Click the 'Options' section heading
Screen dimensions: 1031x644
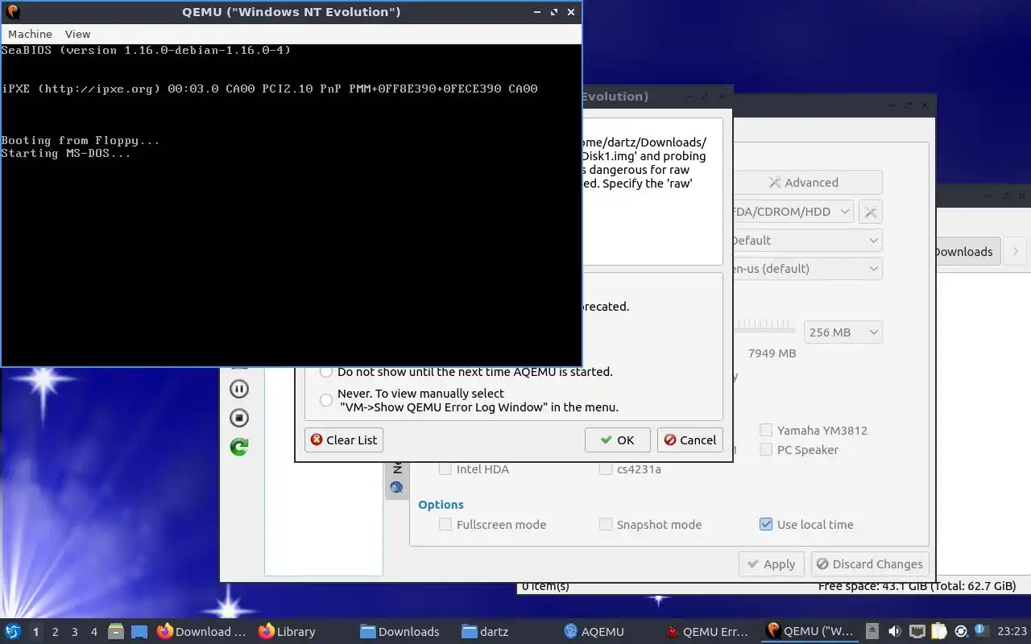click(441, 505)
